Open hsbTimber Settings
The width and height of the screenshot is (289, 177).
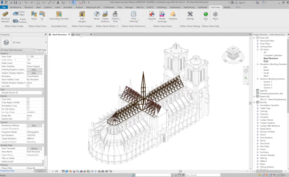tap(190, 16)
